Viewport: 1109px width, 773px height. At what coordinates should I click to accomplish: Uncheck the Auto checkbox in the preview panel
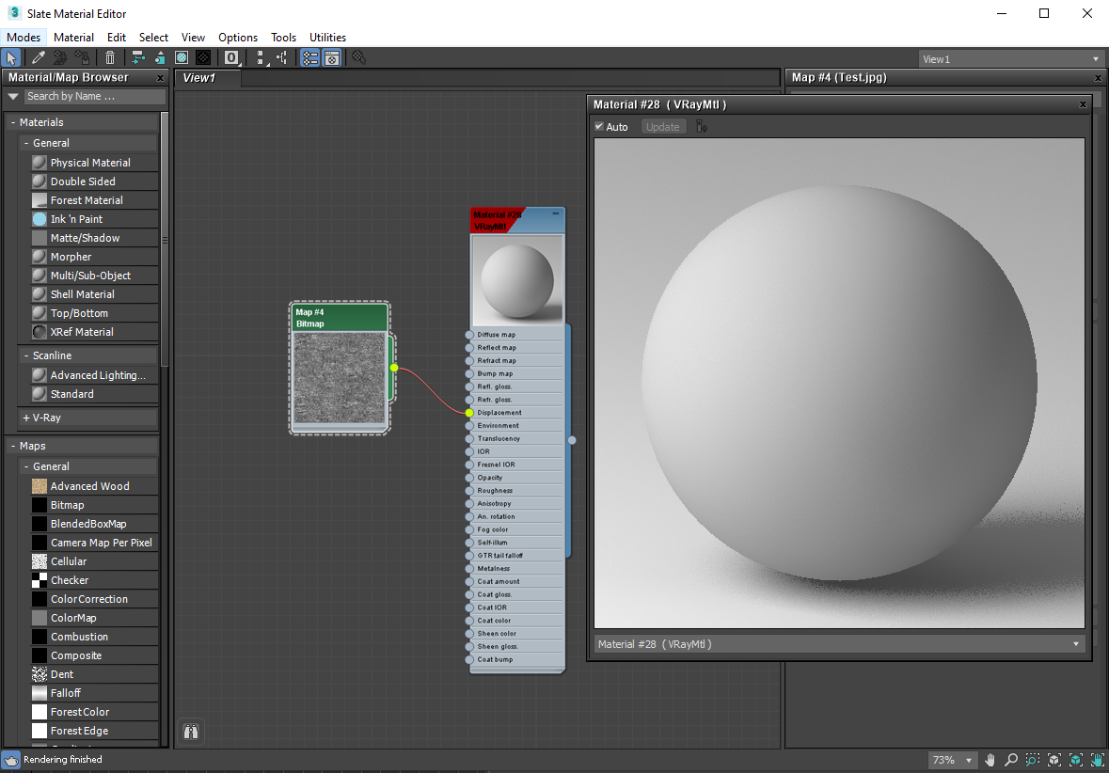pyautogui.click(x=599, y=126)
